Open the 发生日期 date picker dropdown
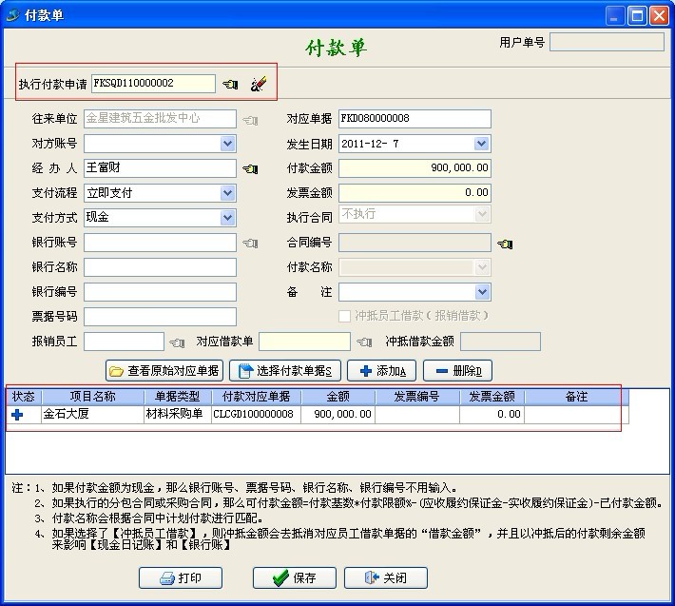The width and height of the screenshot is (675, 606). click(x=481, y=144)
